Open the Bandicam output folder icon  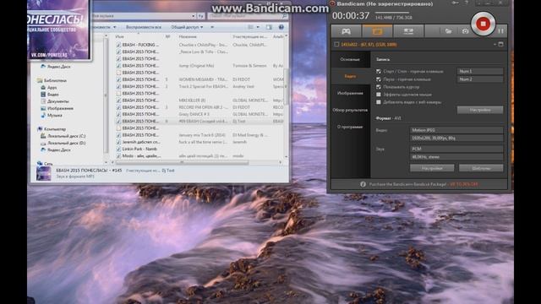[448, 31]
